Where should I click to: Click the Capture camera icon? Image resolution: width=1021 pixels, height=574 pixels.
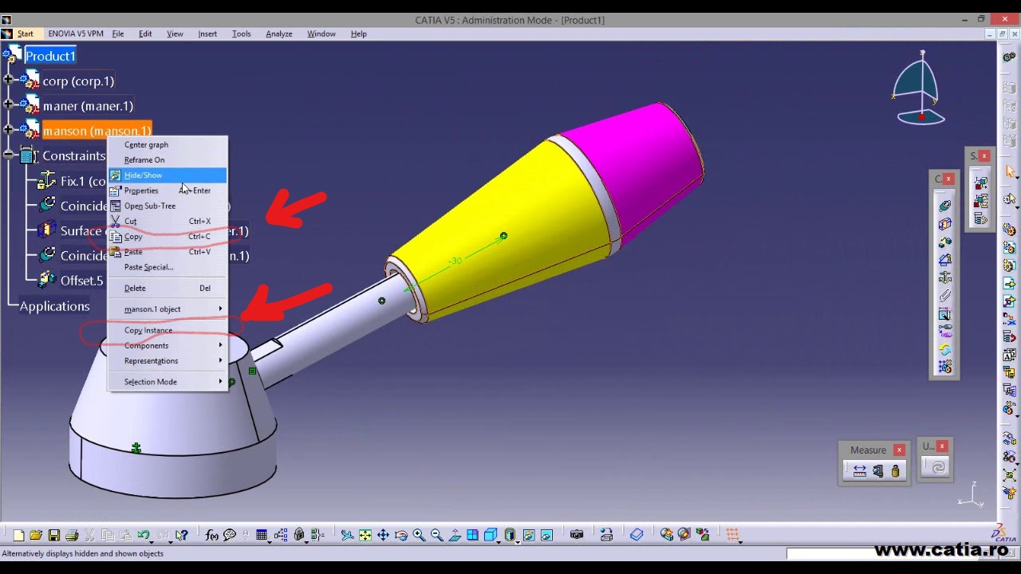click(x=576, y=535)
